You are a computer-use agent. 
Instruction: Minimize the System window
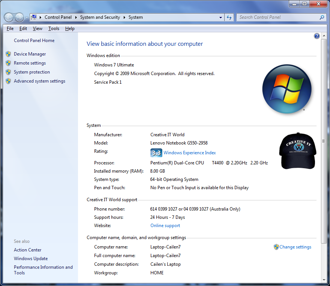pyautogui.click(x=294, y=4)
